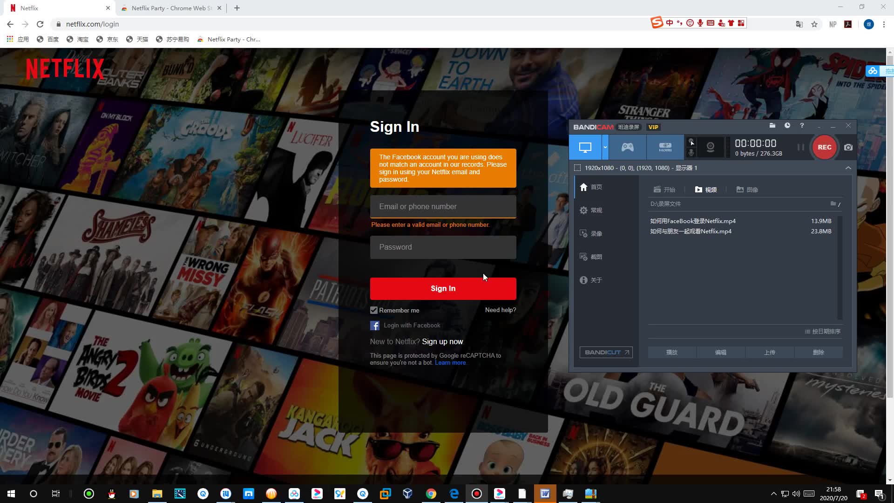894x503 pixels.
Task: Click Sogou IME microphone voice input
Action: [700, 23]
